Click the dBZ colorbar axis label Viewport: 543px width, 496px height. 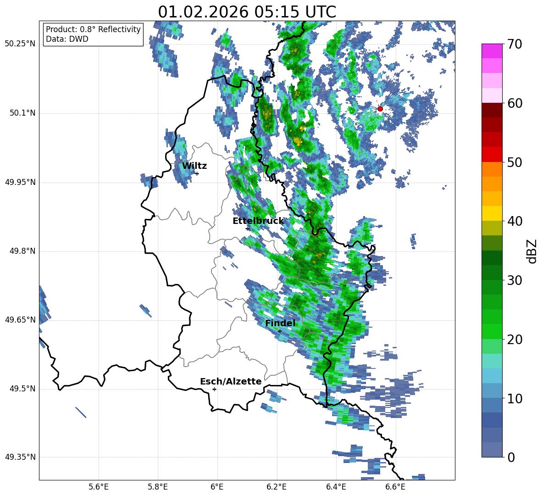point(532,251)
